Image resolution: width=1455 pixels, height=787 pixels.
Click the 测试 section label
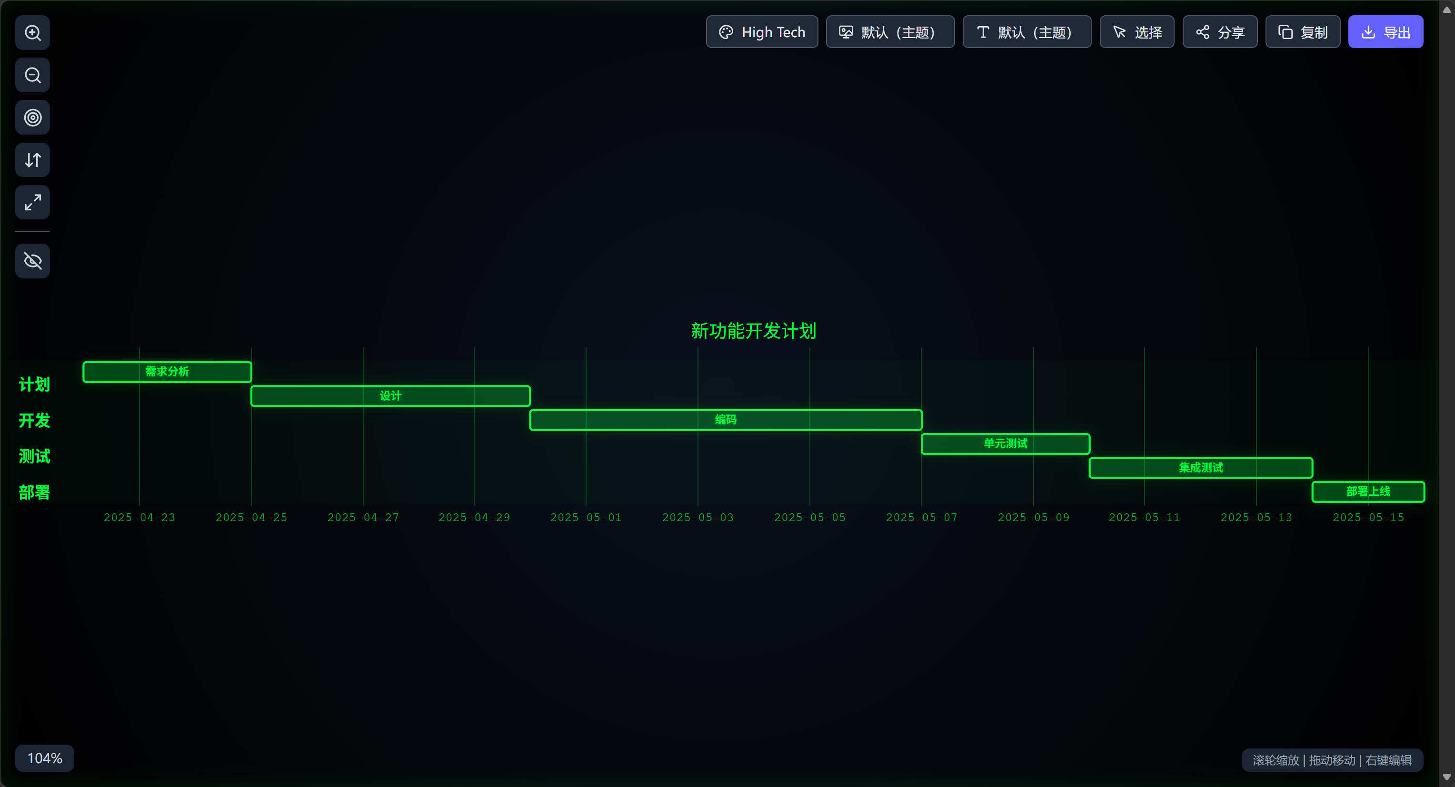coord(34,456)
